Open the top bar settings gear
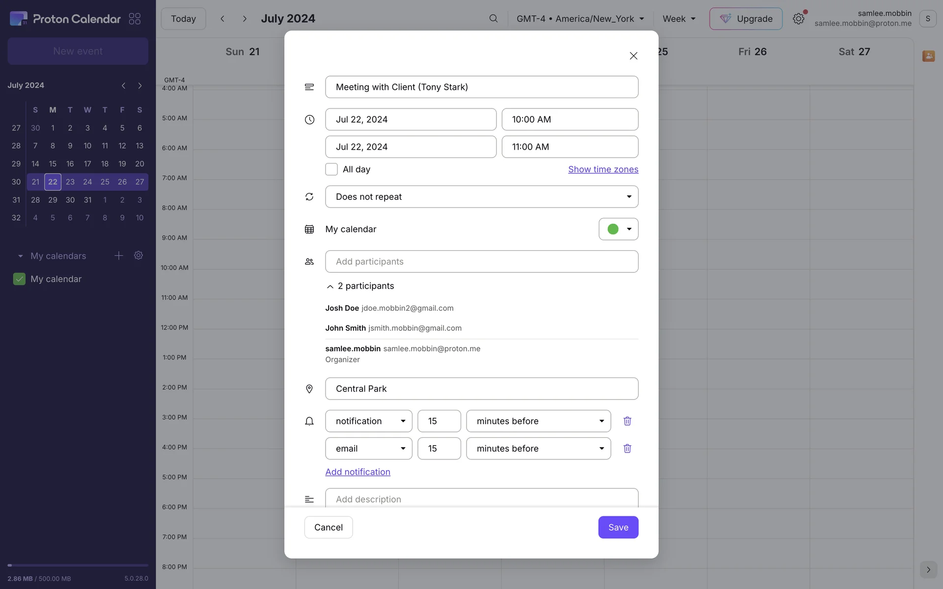 798,19
